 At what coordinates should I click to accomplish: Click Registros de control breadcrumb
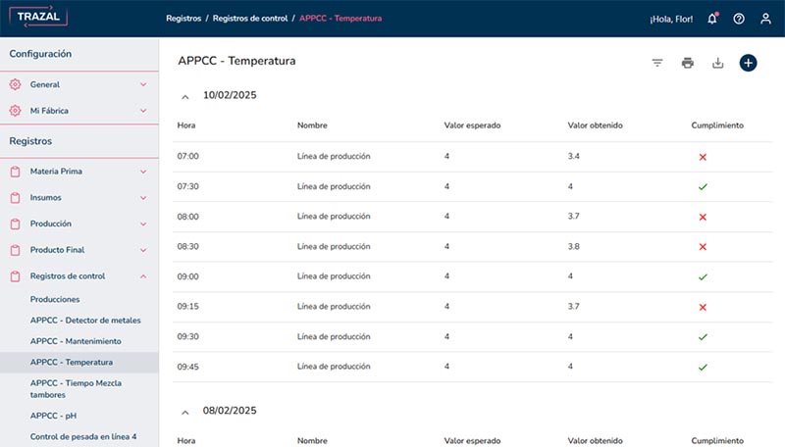253,19
